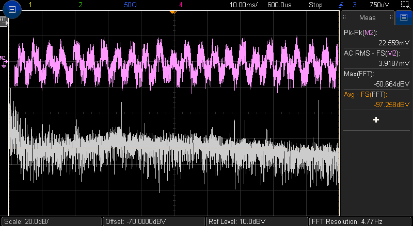413x226 pixels.
Task: Open the Meas panel tab
Action: (368, 18)
